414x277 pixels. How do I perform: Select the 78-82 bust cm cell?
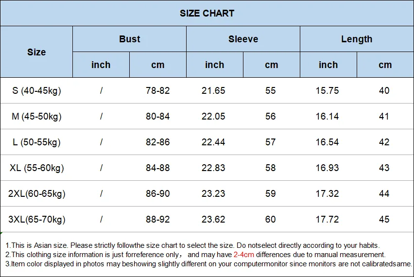pyautogui.click(x=157, y=90)
